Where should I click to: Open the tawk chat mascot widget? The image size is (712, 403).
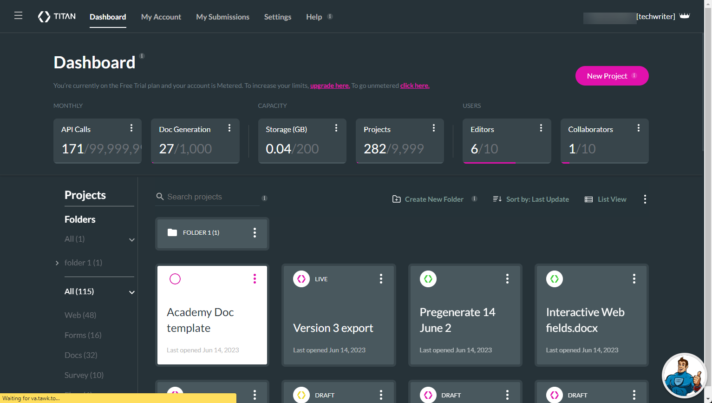(684, 376)
